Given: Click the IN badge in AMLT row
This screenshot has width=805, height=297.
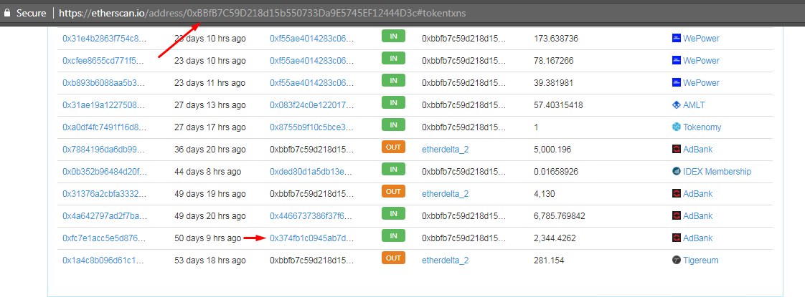Looking at the screenshot, I should pos(393,103).
